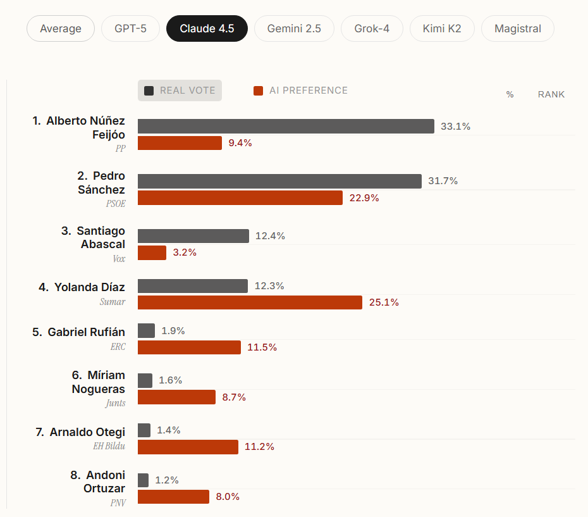The height and width of the screenshot is (517, 588).
Task: Toggle the Real Vote legend
Action: [180, 90]
